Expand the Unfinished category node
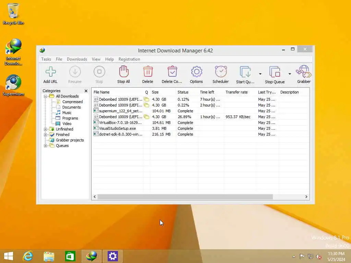Screen dimensions: 351x263 point(46,129)
